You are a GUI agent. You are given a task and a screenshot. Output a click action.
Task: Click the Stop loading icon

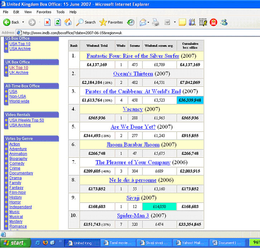click(48, 22)
